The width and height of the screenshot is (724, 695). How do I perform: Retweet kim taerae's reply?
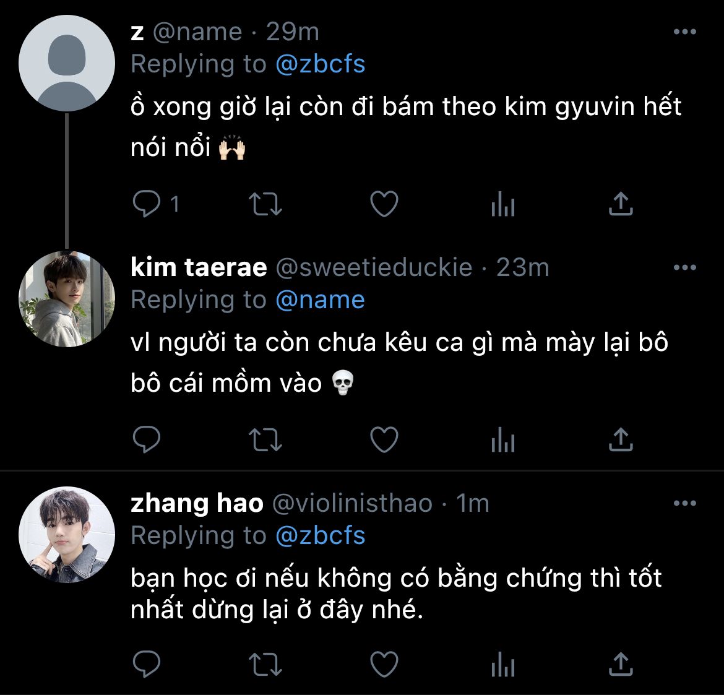[265, 440]
